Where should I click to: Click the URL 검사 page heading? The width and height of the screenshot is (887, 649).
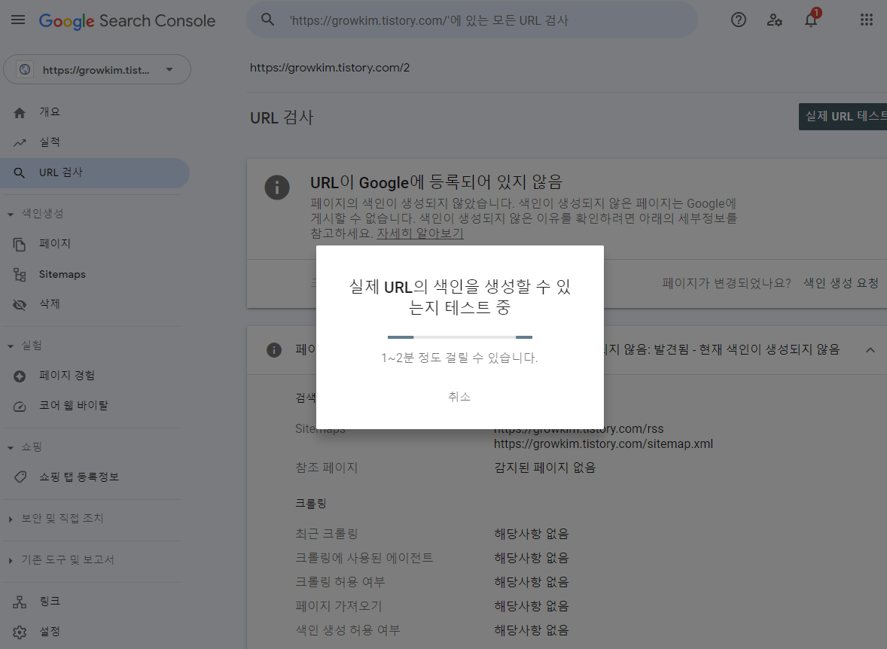[282, 117]
